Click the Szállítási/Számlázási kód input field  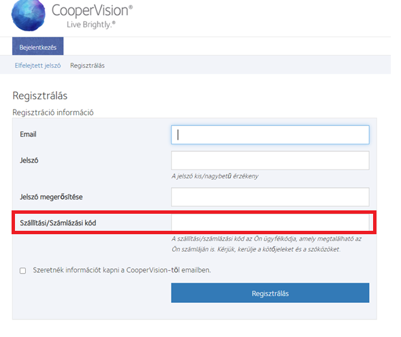(270, 223)
